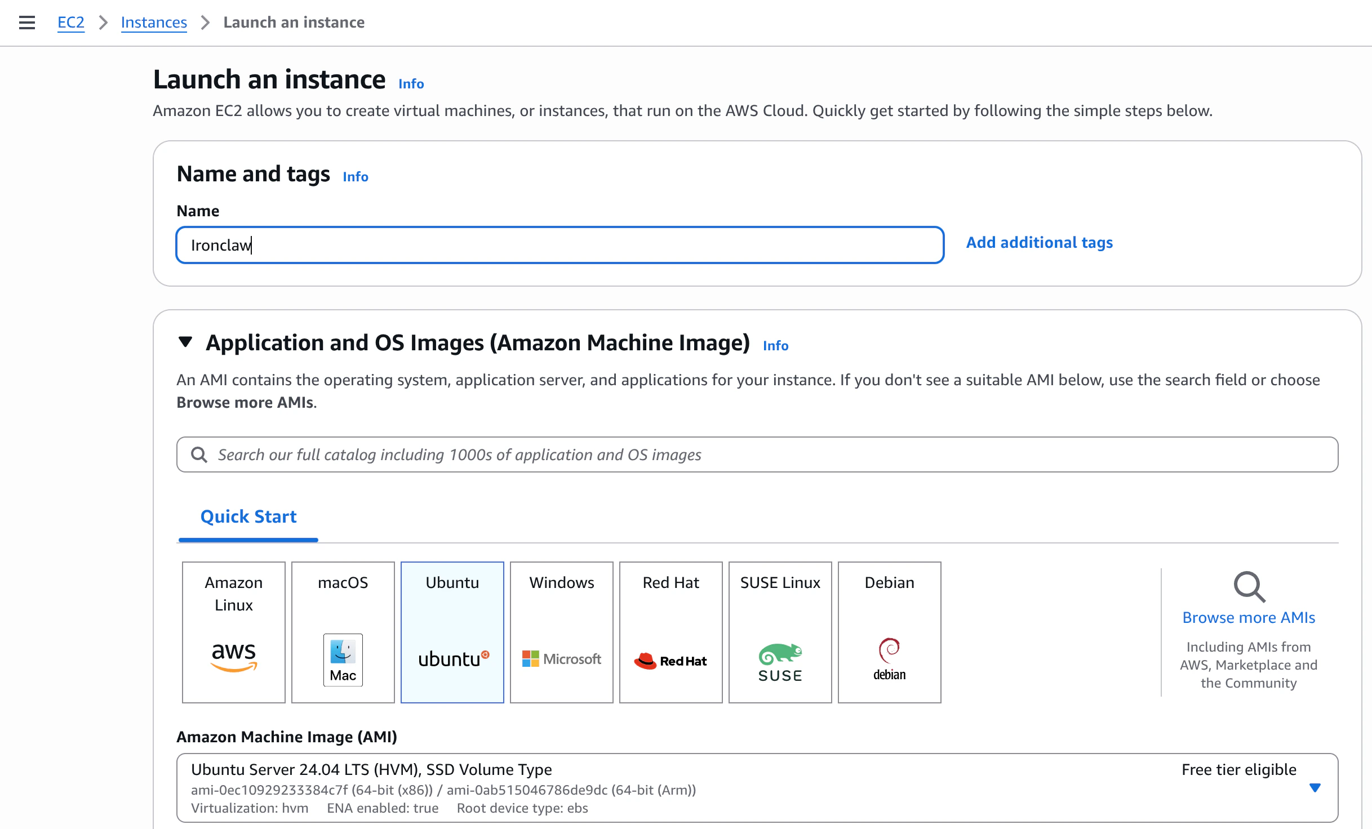Image resolution: width=1372 pixels, height=829 pixels.
Task: Open the Ubuntu Server AMI dropdown
Action: click(1315, 787)
